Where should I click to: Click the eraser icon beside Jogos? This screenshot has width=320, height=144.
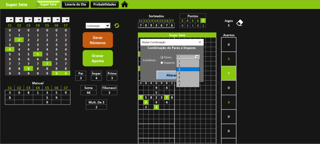[x=240, y=23]
